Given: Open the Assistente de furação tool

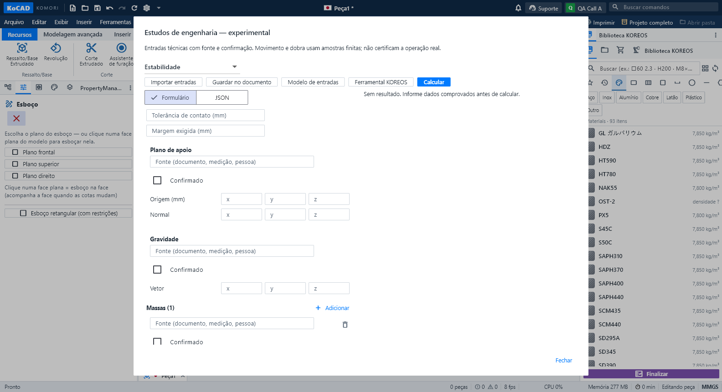Looking at the screenshot, I should tap(121, 54).
